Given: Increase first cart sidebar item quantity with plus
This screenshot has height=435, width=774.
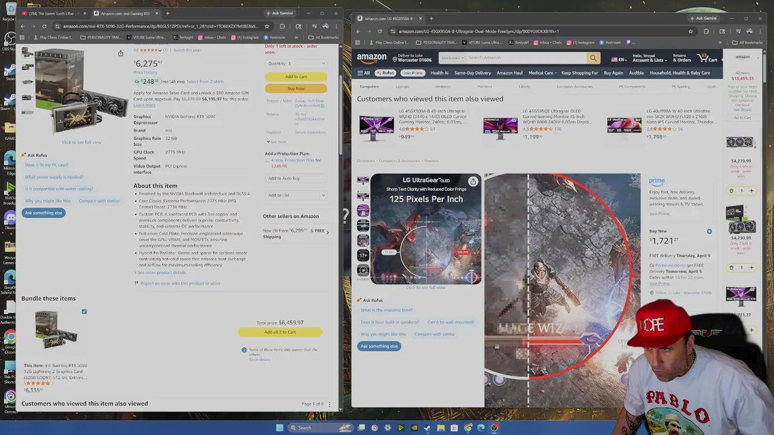Looking at the screenshot, I should click(x=752, y=191).
